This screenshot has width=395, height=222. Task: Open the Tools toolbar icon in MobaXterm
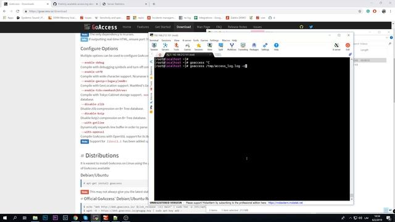tap(177, 47)
